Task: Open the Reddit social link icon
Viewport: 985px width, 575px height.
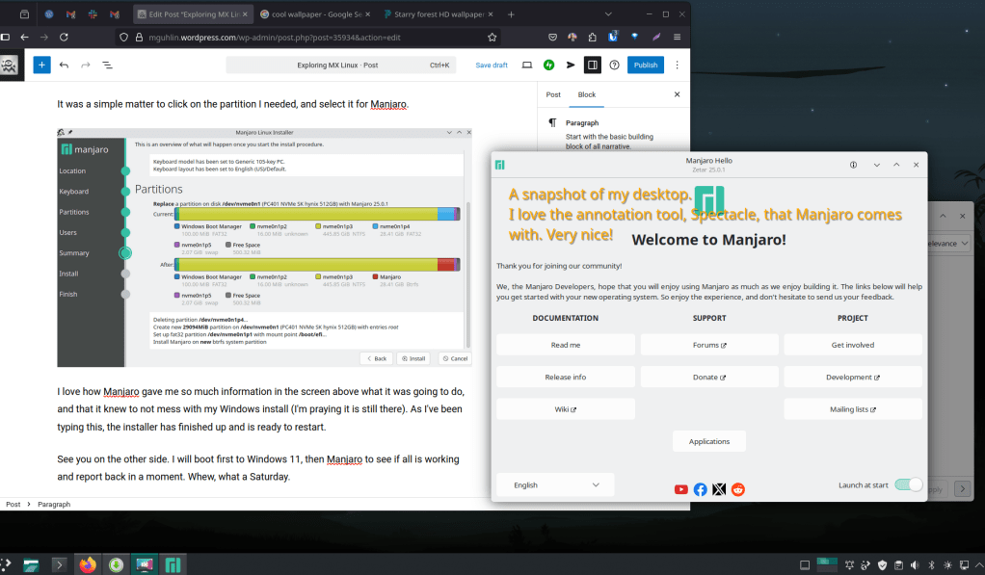Action: 738,489
